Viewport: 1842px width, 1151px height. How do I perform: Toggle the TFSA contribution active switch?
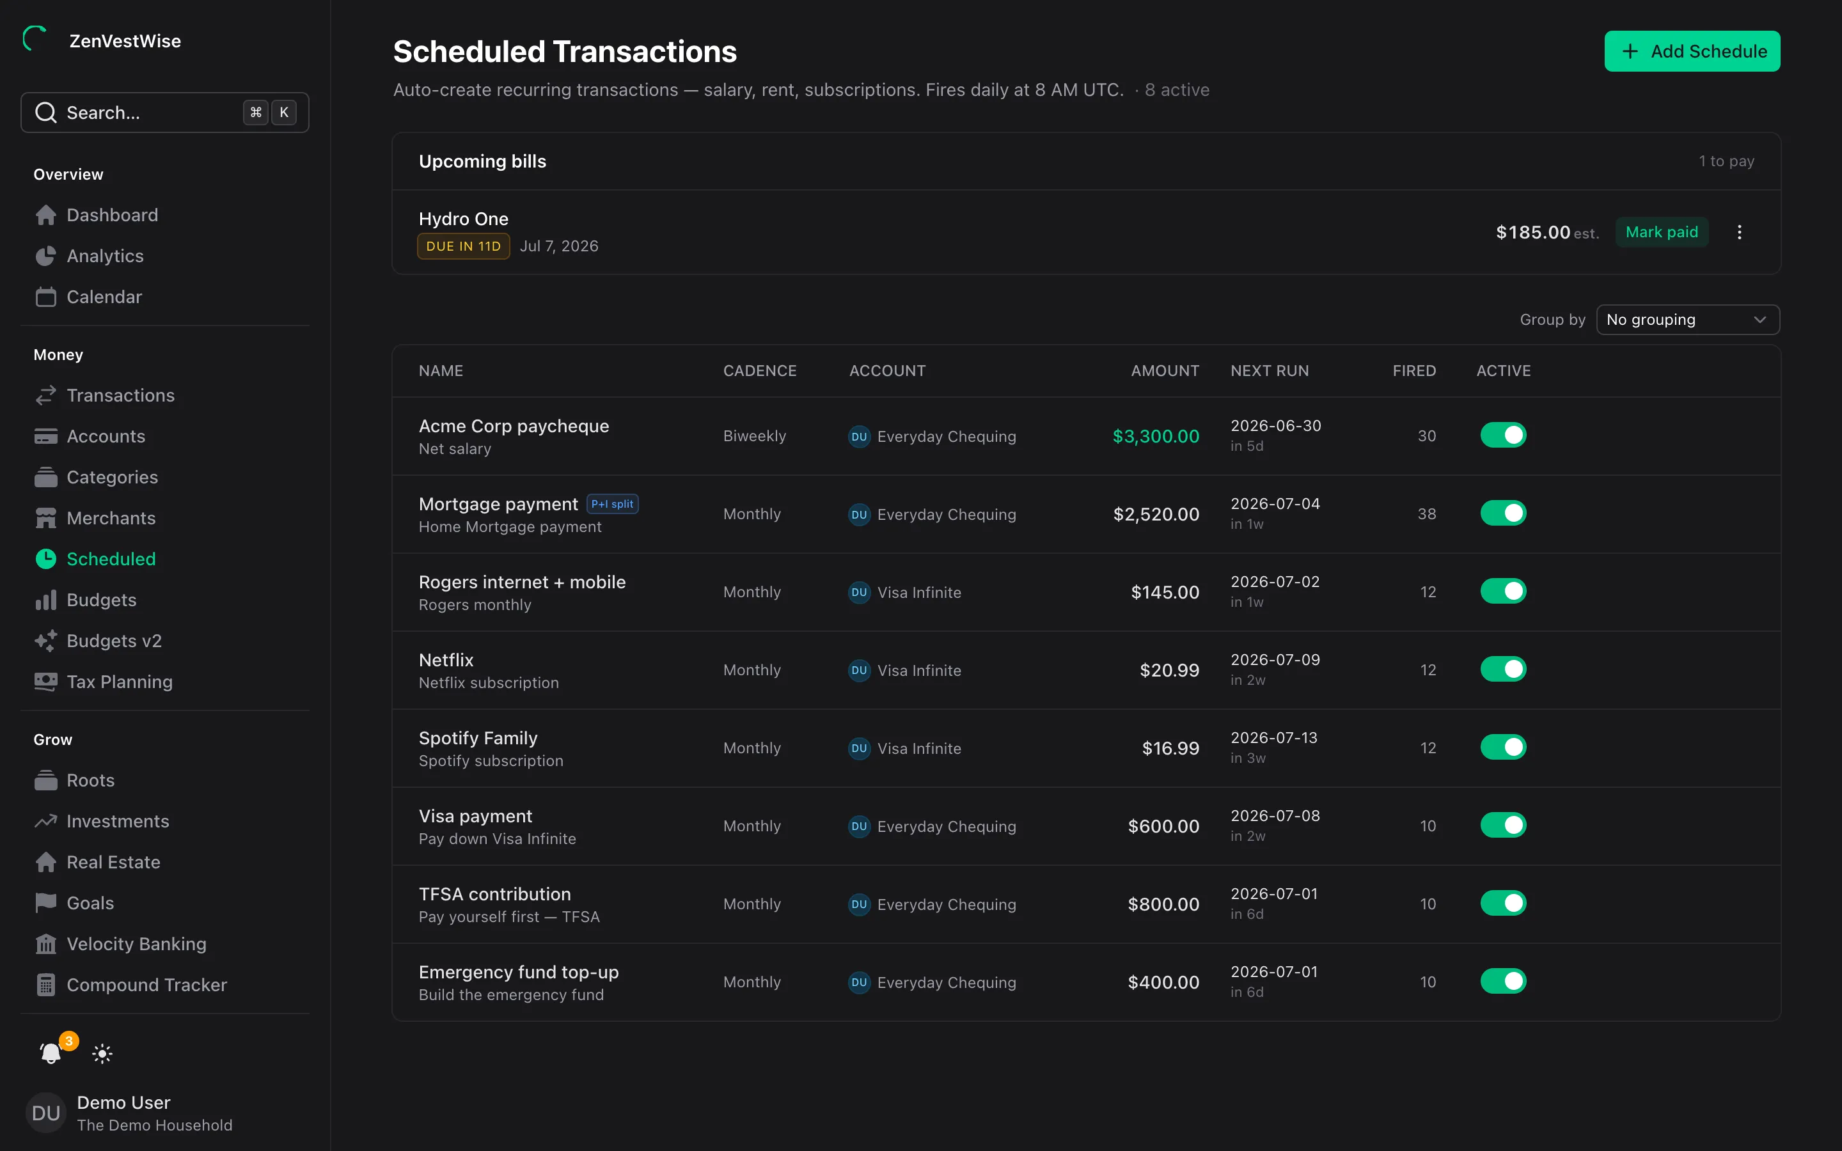tap(1502, 904)
